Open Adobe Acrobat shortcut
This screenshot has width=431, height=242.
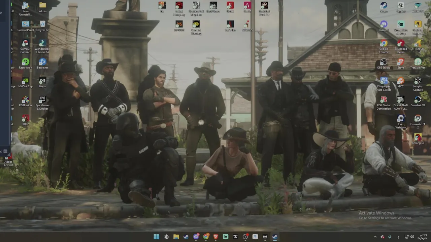click(8, 161)
